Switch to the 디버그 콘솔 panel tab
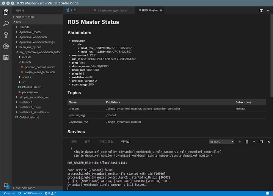273x196 pixels. point(105,142)
